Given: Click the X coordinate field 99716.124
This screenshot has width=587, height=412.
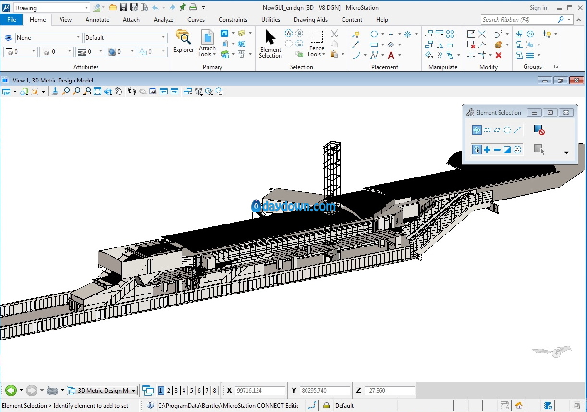Looking at the screenshot, I should 260,391.
